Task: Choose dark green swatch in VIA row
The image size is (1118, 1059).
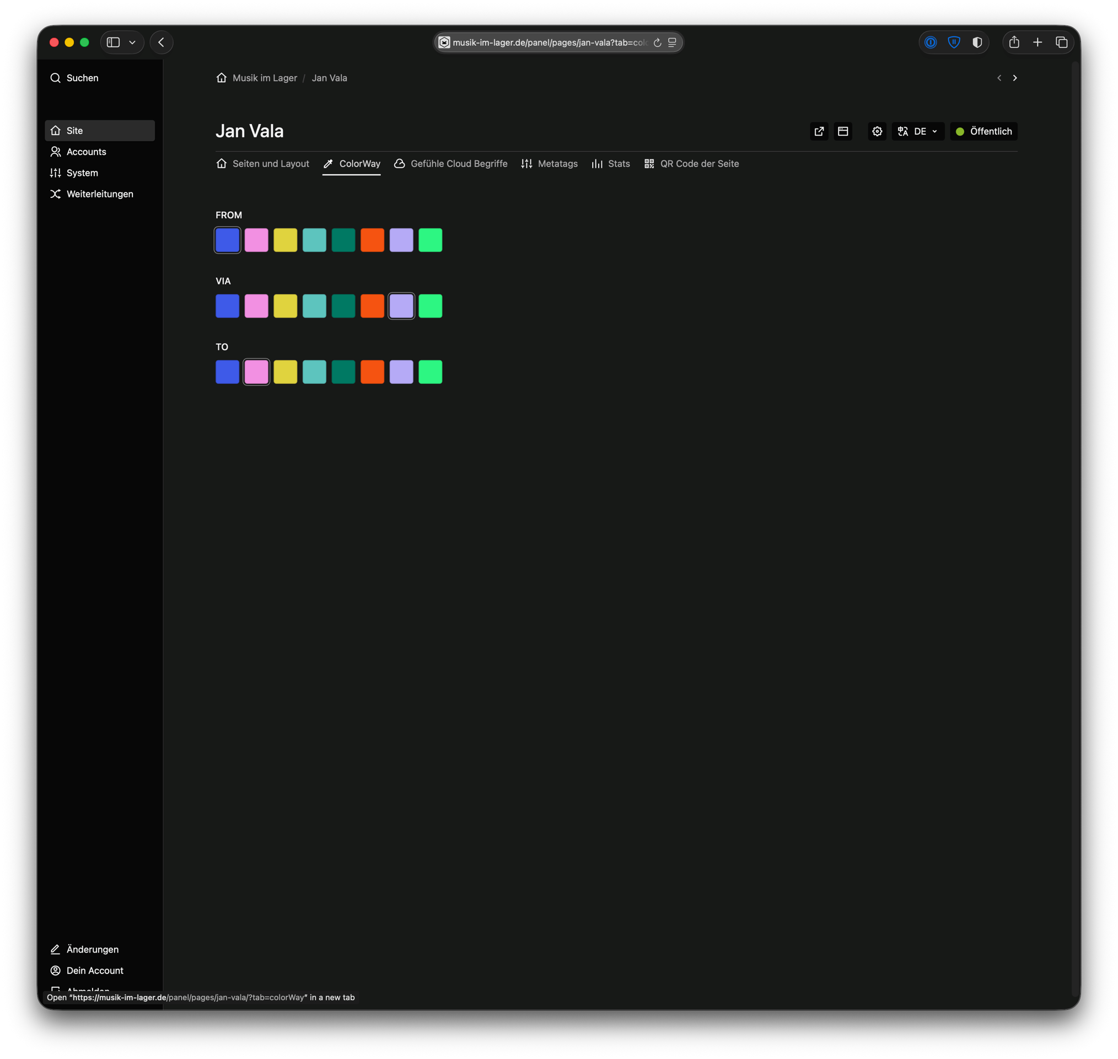Action: 343,306
